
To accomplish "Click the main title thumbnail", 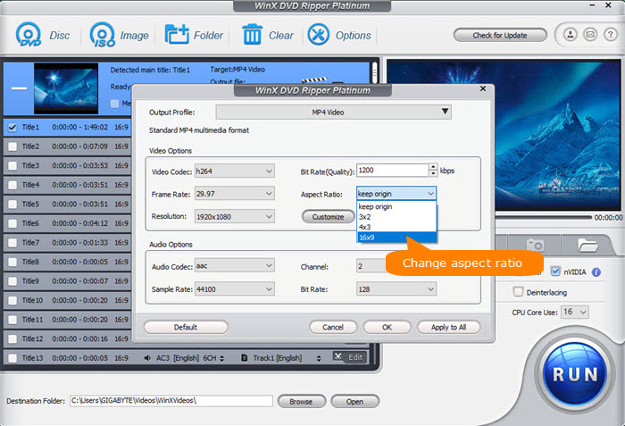I will [66, 88].
